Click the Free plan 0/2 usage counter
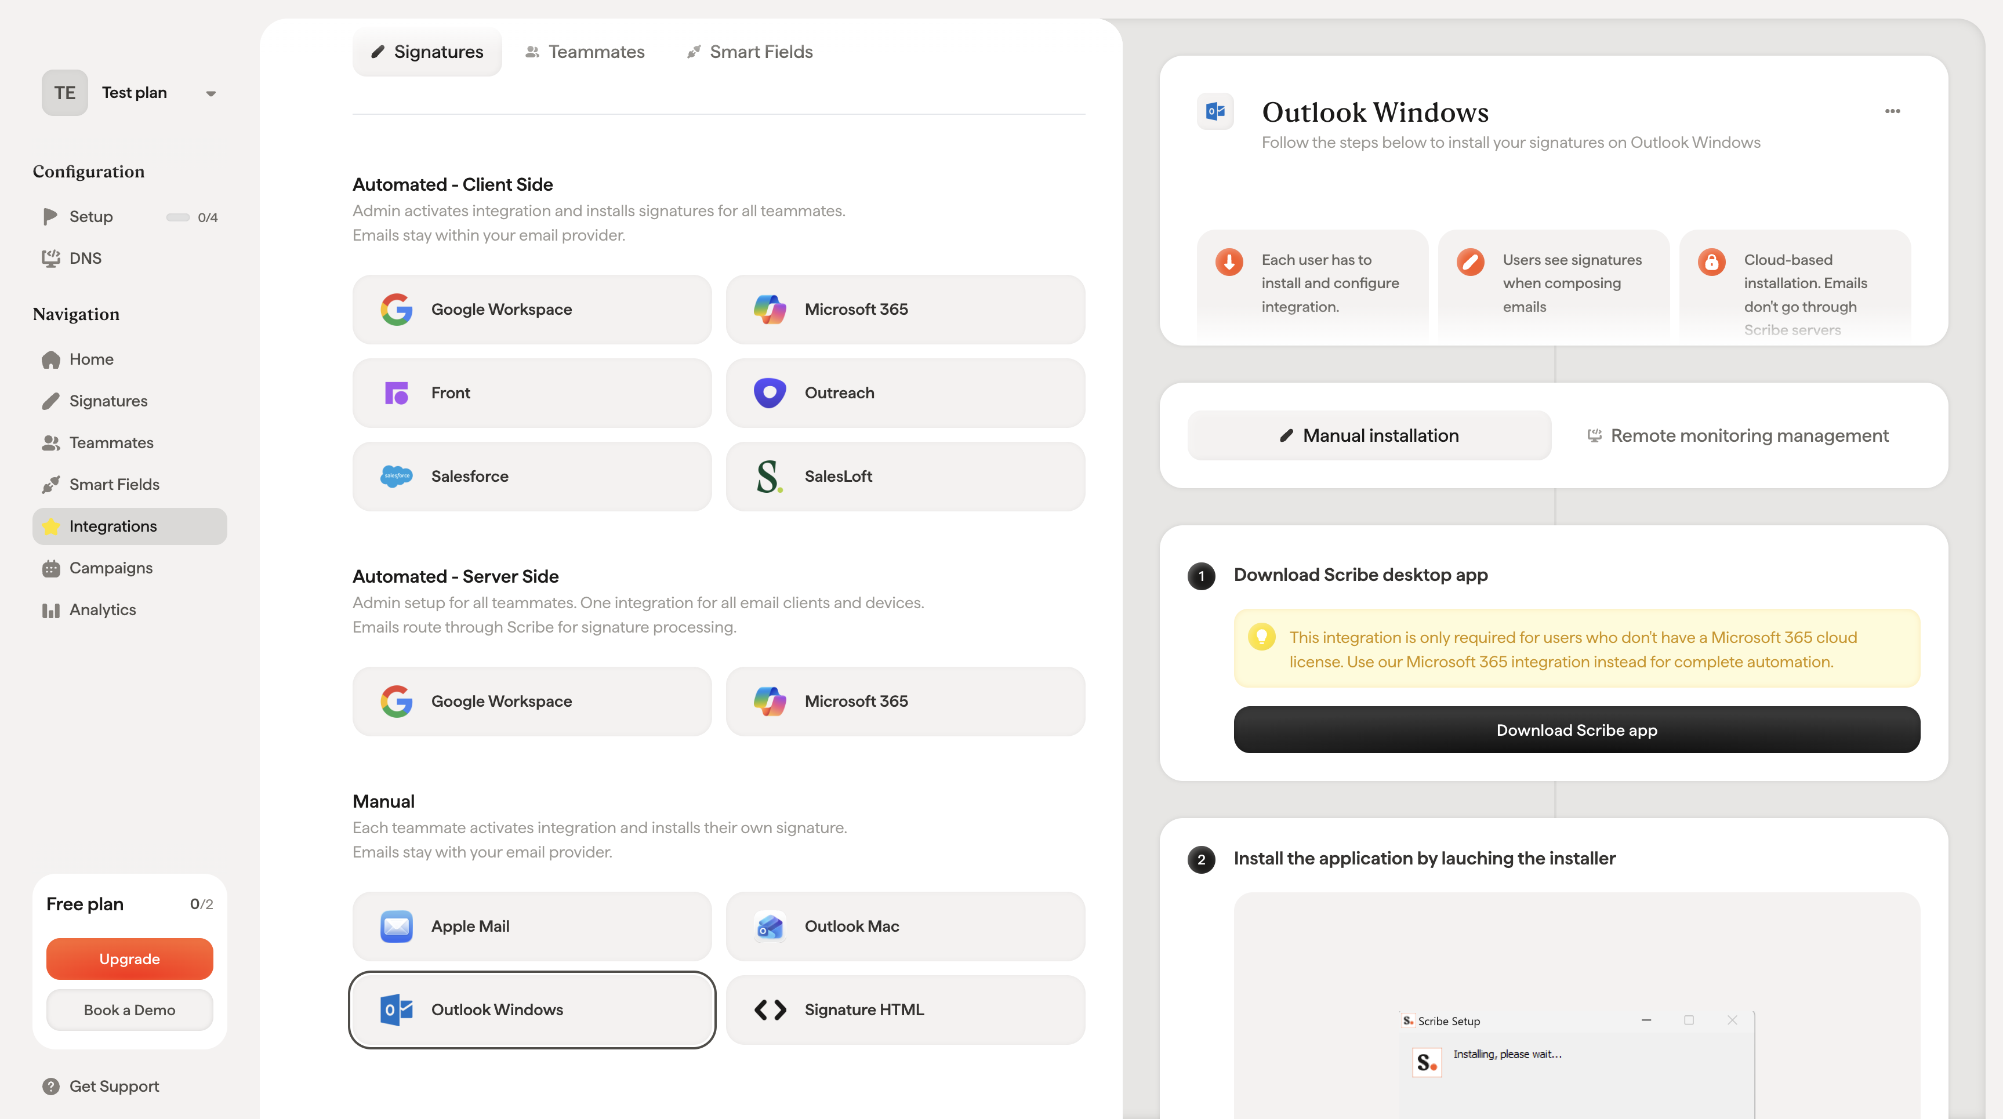The image size is (2003, 1119). point(201,904)
